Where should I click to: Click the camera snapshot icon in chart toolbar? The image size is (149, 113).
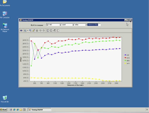[x=21, y=31]
